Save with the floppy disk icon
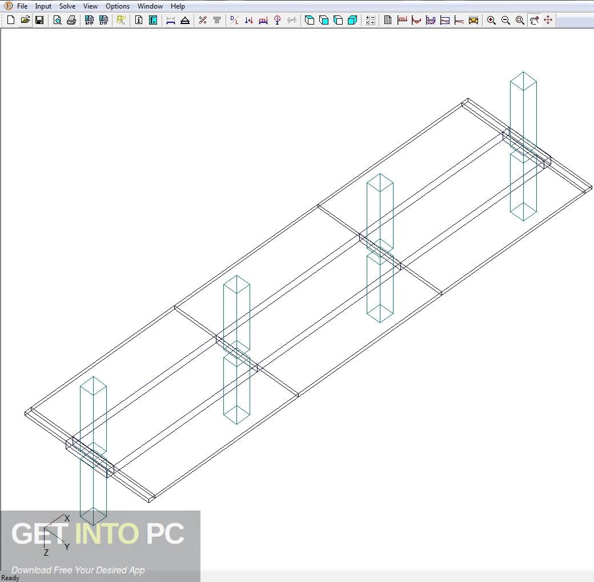Screen dimensions: 594x582 [x=39, y=20]
